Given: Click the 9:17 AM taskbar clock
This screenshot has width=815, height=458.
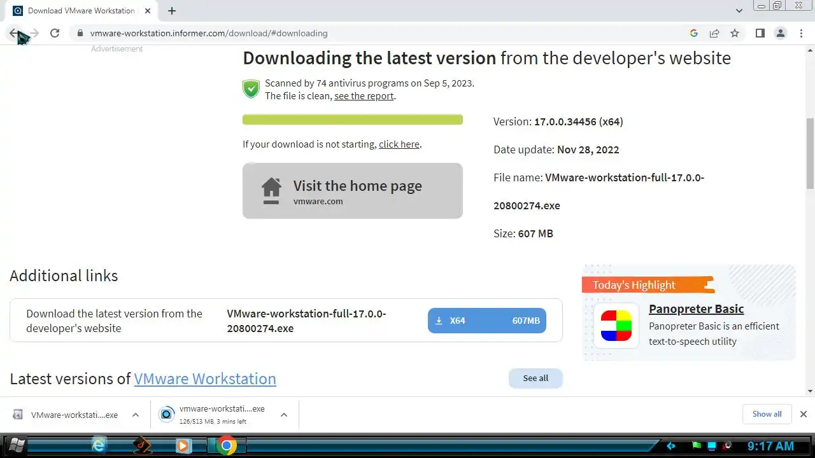Looking at the screenshot, I should tap(770, 446).
